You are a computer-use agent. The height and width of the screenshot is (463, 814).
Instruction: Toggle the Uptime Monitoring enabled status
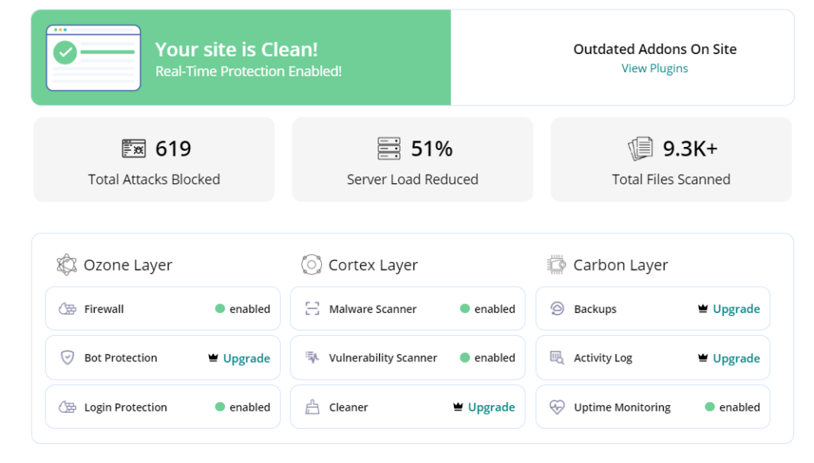coord(732,407)
